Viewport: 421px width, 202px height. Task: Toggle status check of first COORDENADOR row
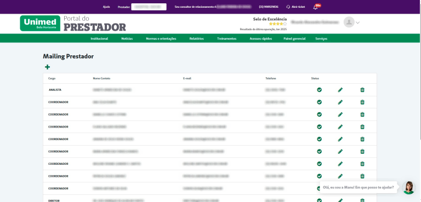pyautogui.click(x=319, y=102)
